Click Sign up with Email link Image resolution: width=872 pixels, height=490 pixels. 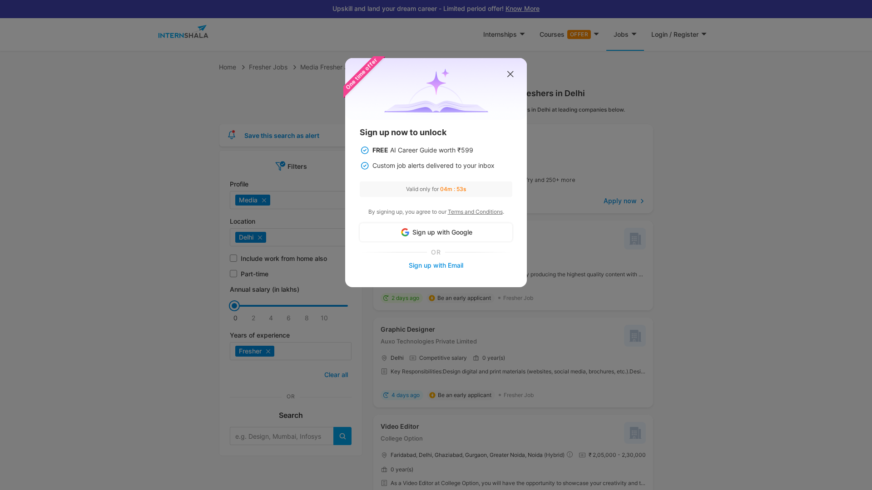(x=436, y=265)
